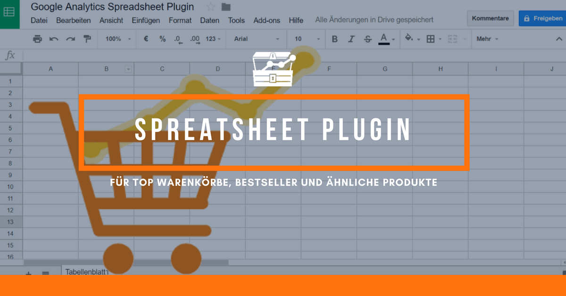
Task: Open the Add-ons menu
Action: click(x=266, y=20)
